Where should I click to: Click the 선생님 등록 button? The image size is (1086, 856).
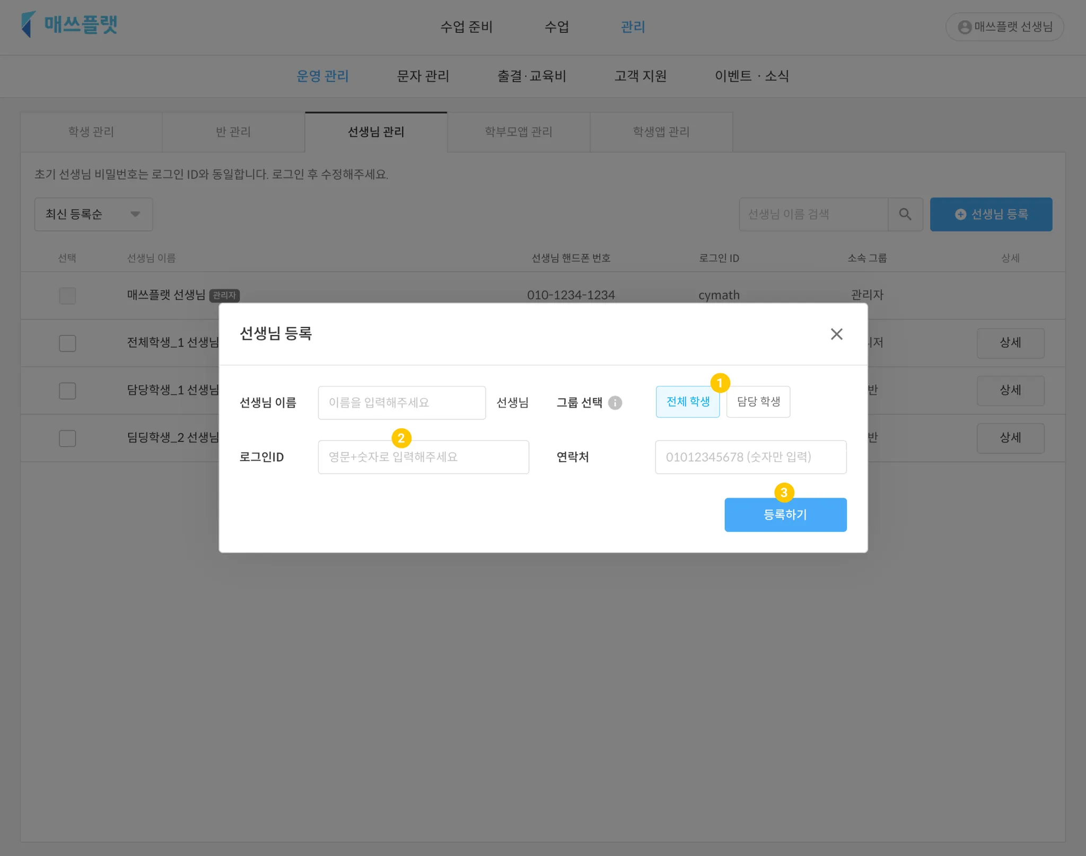pyautogui.click(x=991, y=214)
